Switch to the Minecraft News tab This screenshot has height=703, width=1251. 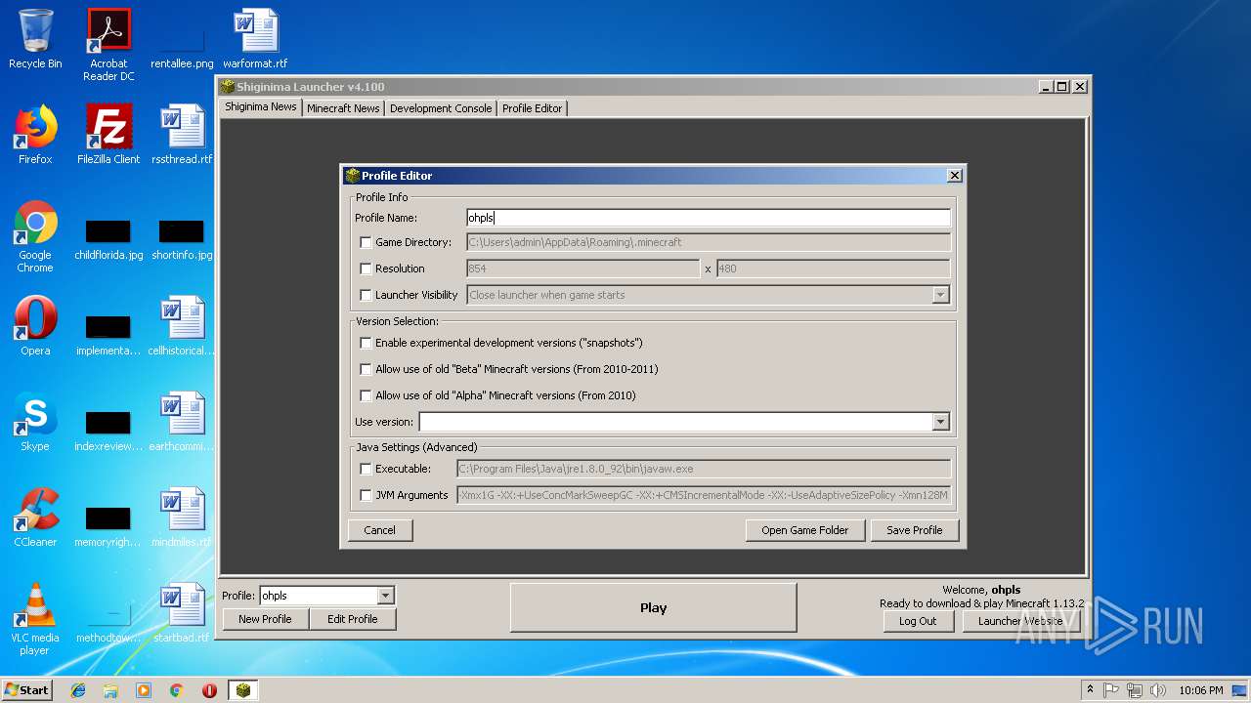click(343, 108)
